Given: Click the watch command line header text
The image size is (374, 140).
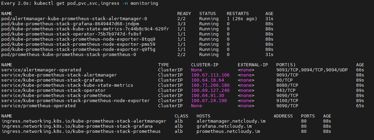Looking at the screenshot, I should tap(80, 3).
